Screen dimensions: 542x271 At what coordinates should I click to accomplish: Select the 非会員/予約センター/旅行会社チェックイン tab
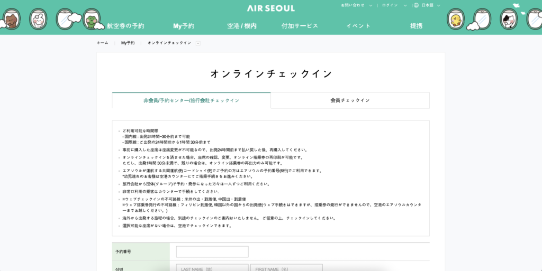tap(191, 100)
